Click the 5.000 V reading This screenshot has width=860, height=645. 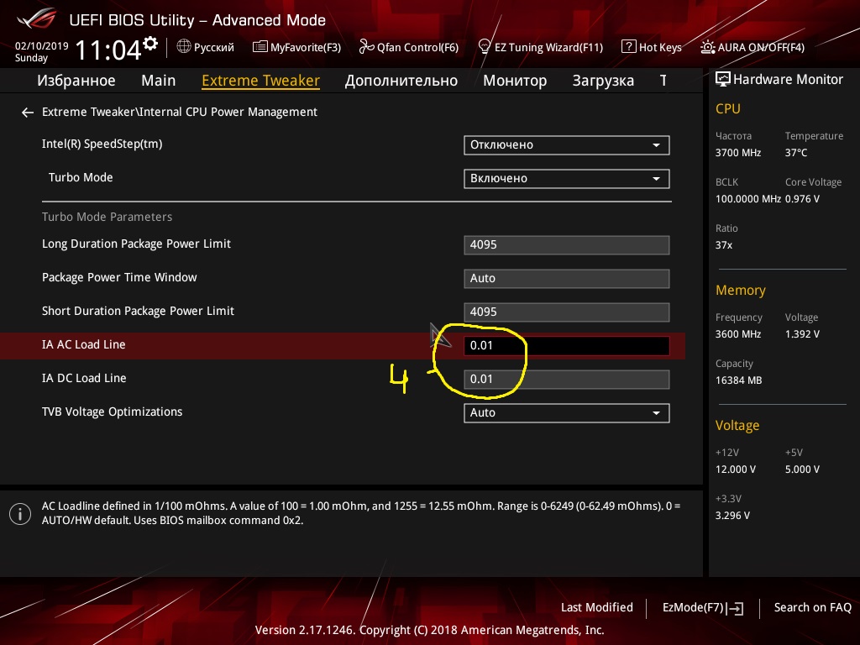tap(802, 470)
